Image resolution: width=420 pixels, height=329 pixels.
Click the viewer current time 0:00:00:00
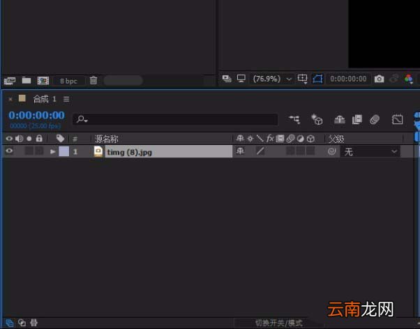point(348,79)
